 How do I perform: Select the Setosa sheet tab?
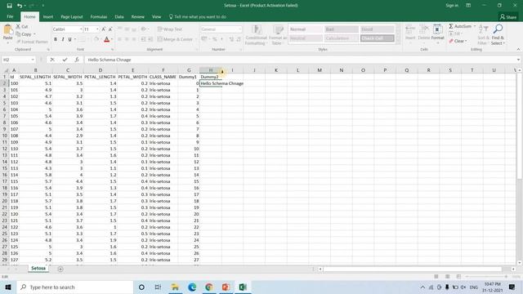[38, 269]
